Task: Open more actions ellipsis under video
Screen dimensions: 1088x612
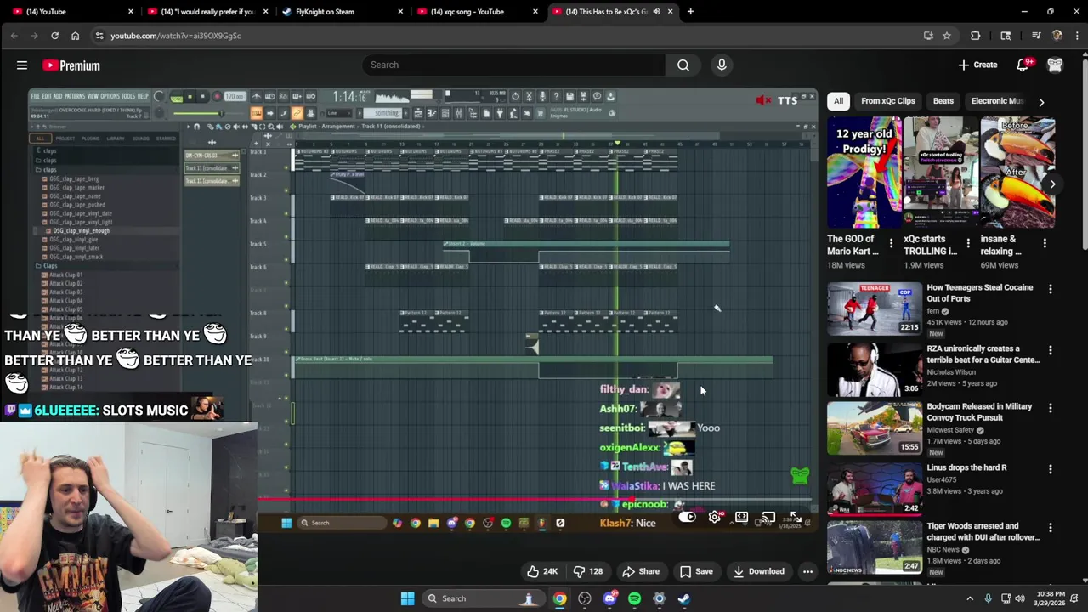Action: point(807,571)
